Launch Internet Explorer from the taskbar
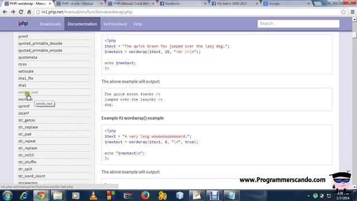This screenshot has width=357, height=201. [x=24, y=195]
